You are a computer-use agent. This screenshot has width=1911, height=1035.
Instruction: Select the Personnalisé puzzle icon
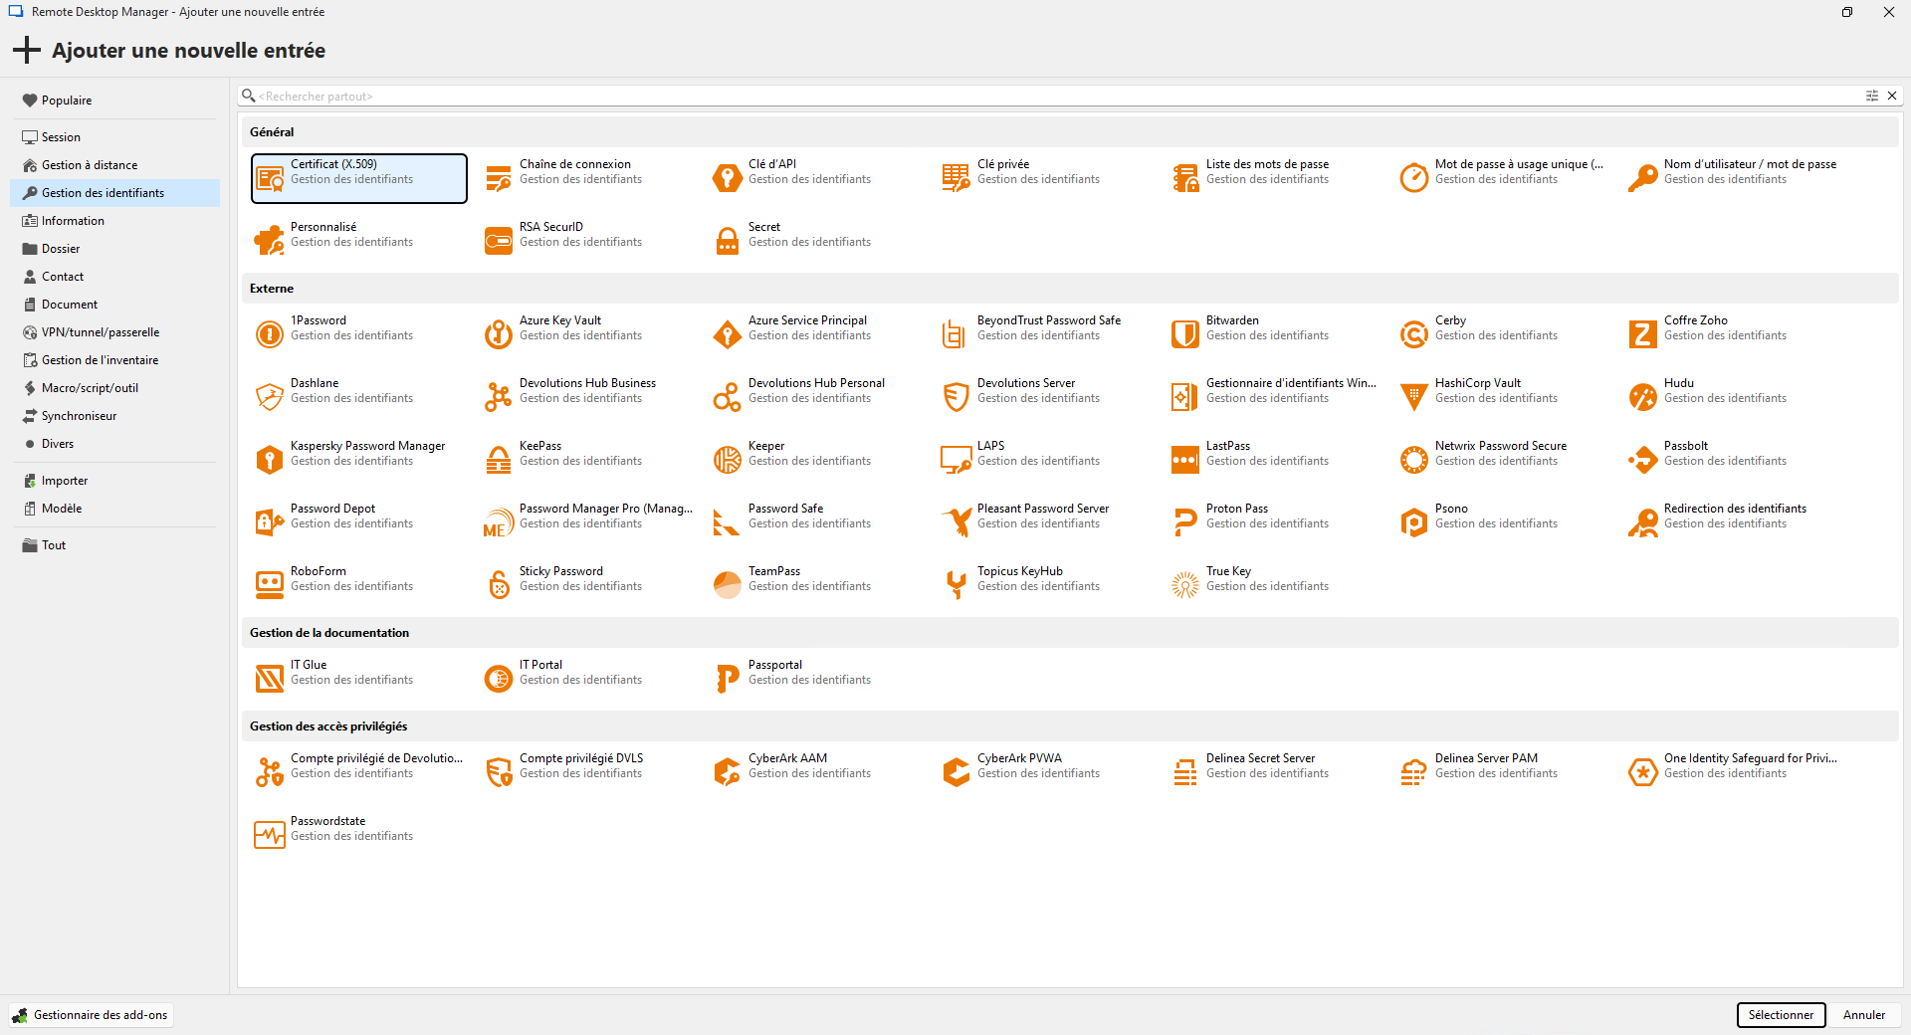tap(270, 241)
